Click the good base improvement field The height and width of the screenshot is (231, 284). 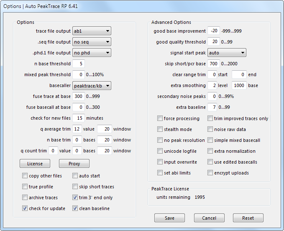tap(214, 31)
